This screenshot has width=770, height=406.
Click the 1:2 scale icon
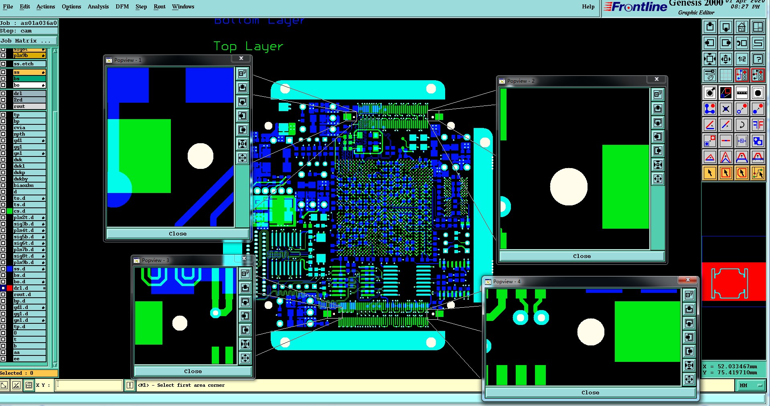742,59
